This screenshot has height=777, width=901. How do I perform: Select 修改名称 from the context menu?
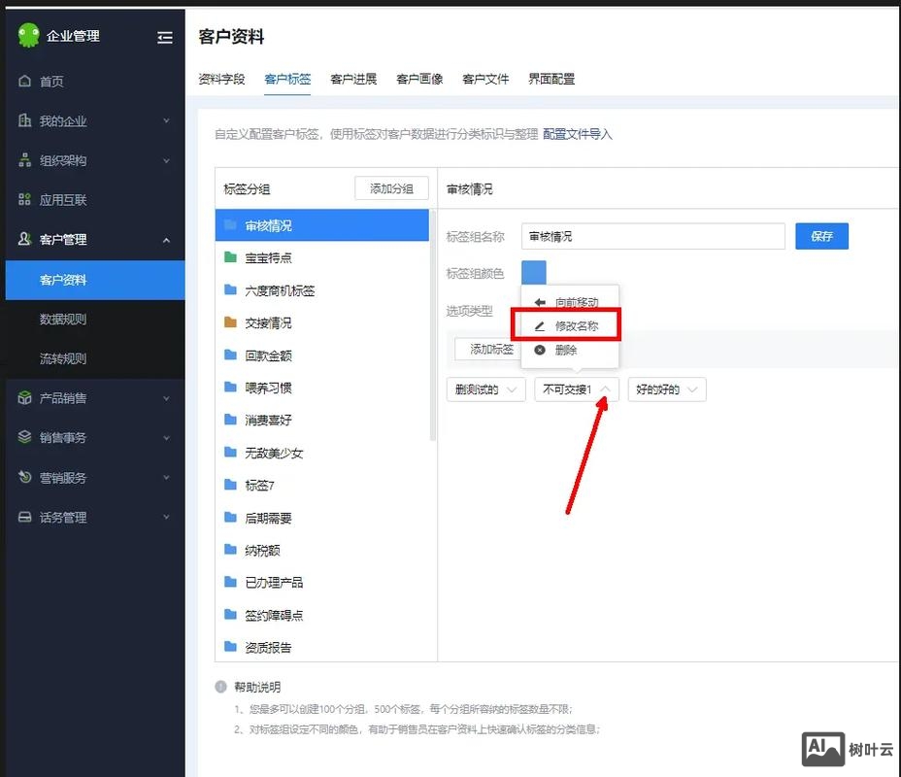coord(569,325)
